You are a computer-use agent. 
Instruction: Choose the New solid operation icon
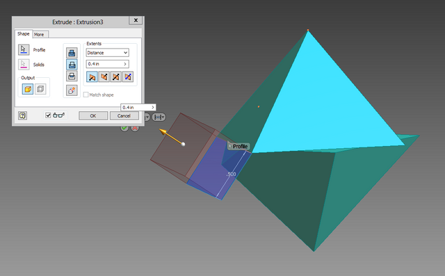click(x=72, y=90)
